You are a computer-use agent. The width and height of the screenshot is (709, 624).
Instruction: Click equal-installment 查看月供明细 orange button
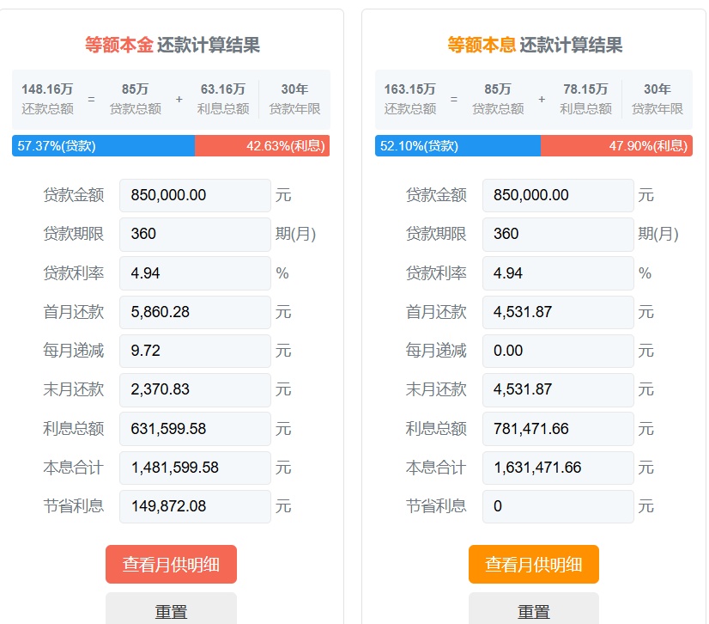pyautogui.click(x=533, y=565)
